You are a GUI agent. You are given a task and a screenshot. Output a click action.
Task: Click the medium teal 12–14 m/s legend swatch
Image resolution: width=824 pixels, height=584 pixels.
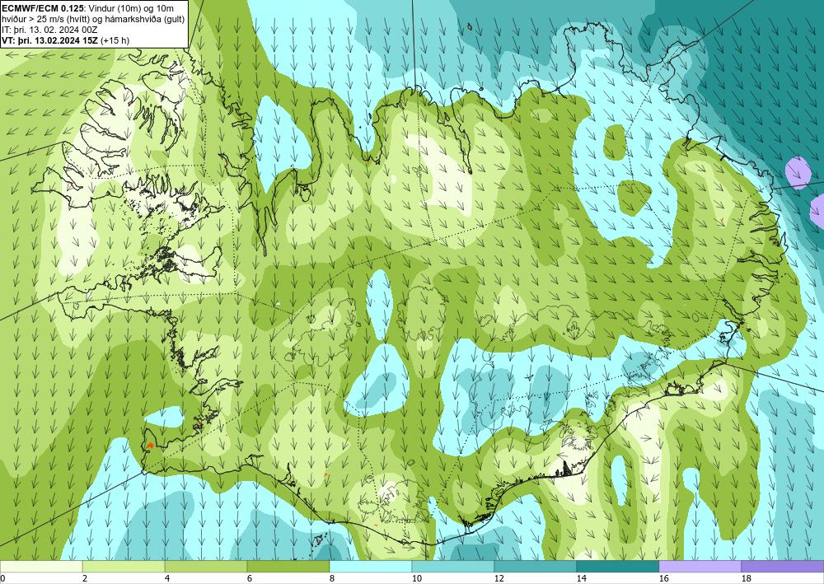pos(535,566)
